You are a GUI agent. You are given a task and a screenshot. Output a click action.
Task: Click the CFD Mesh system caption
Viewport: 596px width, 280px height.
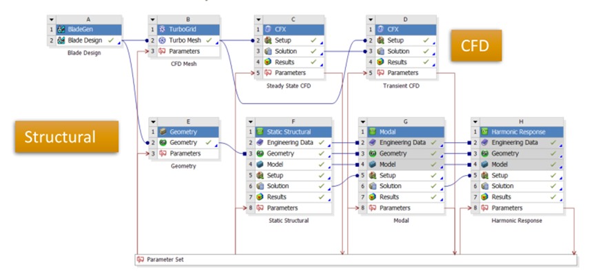[x=184, y=64]
